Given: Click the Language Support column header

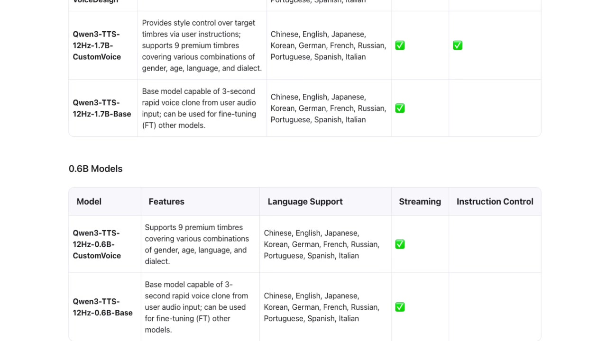Looking at the screenshot, I should click(x=305, y=202).
